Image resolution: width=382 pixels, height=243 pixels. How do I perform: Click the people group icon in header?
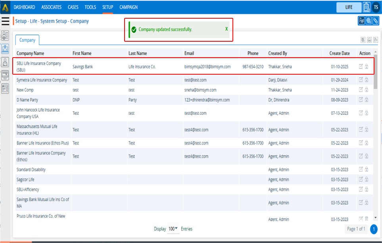tap(361, 21)
